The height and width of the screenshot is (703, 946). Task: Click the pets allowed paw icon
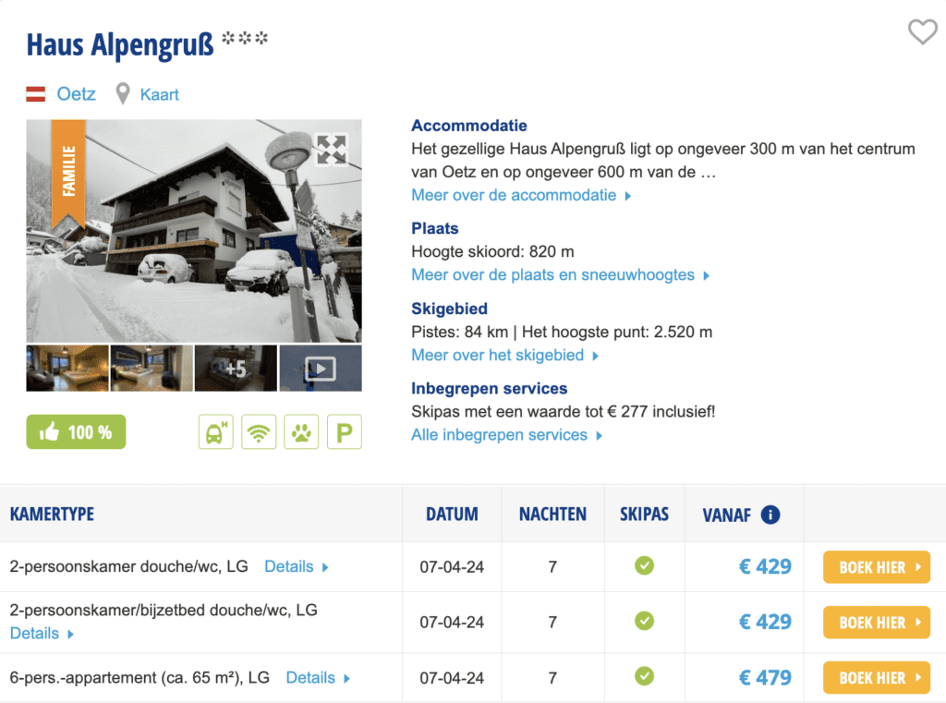301,432
